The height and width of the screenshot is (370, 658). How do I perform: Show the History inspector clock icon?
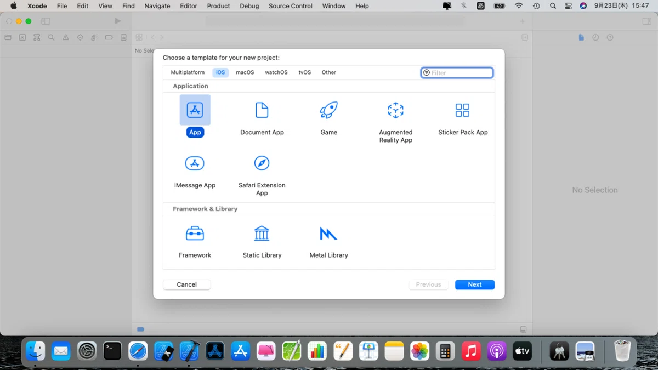[595, 37]
